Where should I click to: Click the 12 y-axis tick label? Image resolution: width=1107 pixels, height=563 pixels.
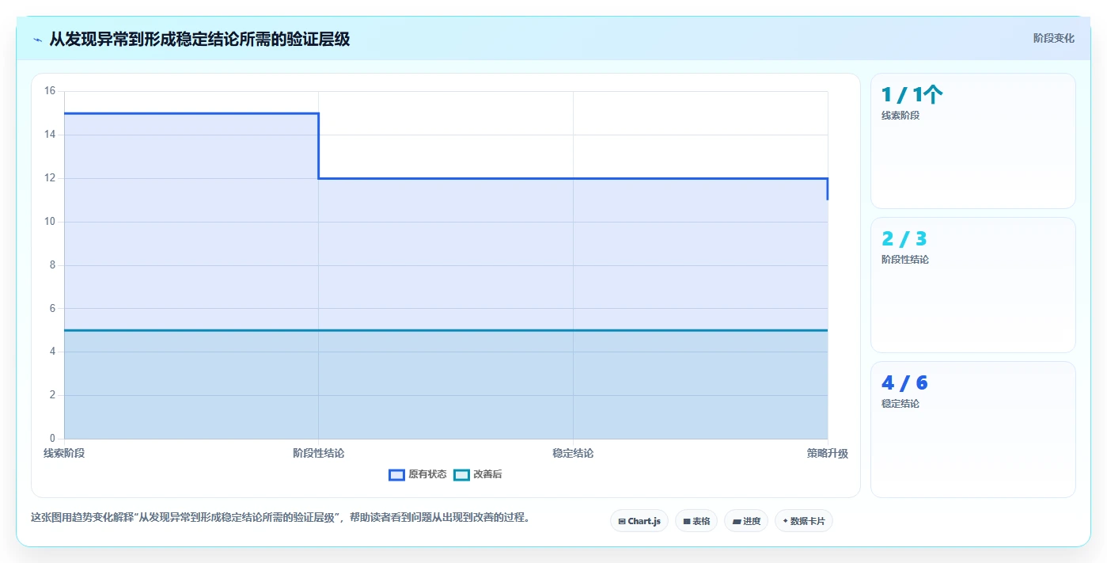tap(50, 178)
